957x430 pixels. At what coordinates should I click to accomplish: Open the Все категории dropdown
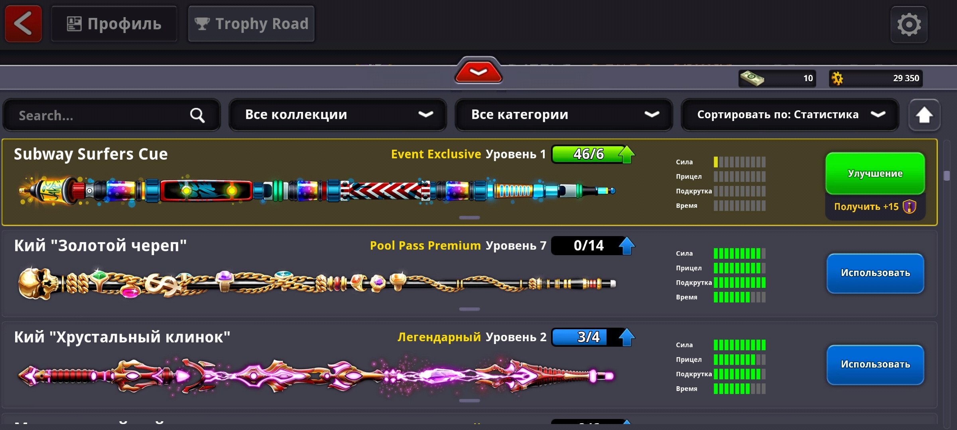(564, 115)
